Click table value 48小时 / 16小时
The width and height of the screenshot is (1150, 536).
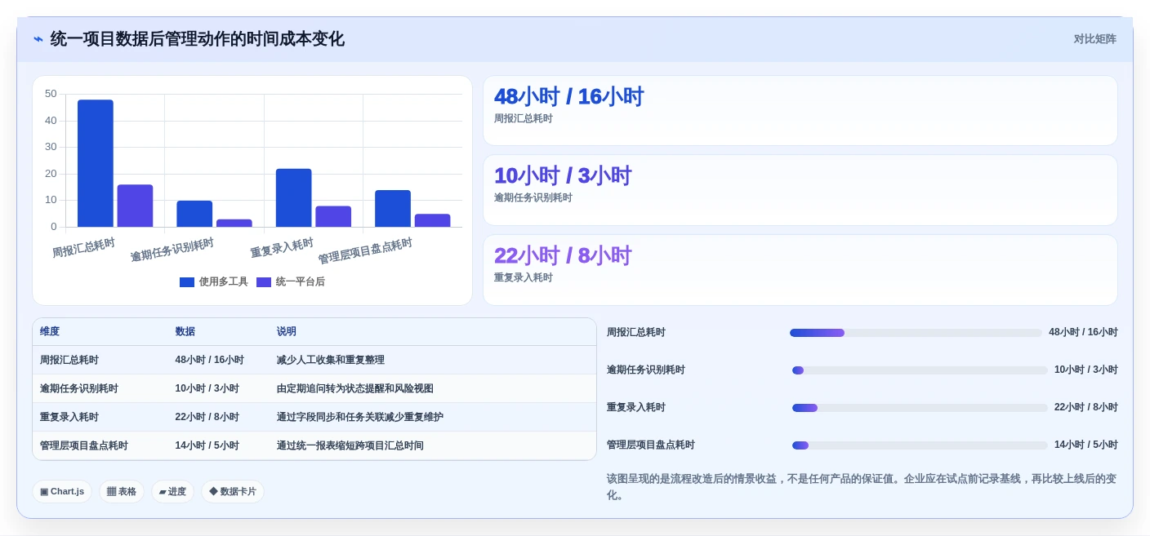click(x=209, y=360)
